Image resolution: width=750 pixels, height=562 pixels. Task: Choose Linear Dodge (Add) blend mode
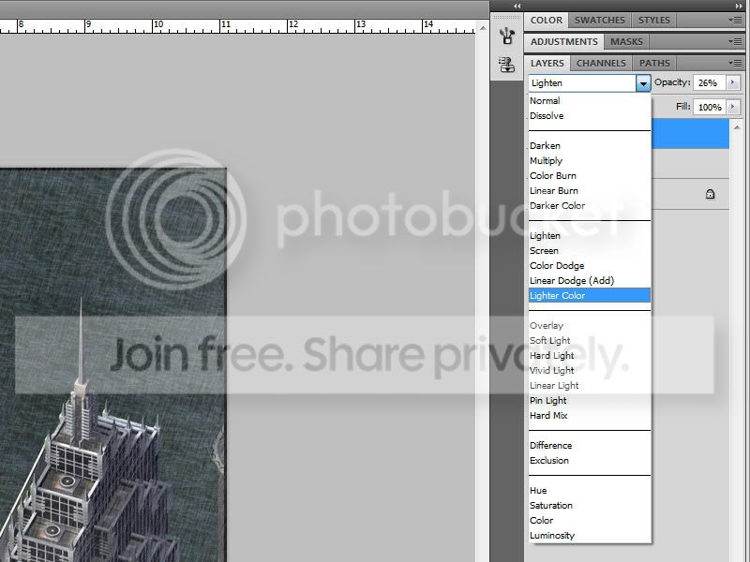[x=590, y=280]
